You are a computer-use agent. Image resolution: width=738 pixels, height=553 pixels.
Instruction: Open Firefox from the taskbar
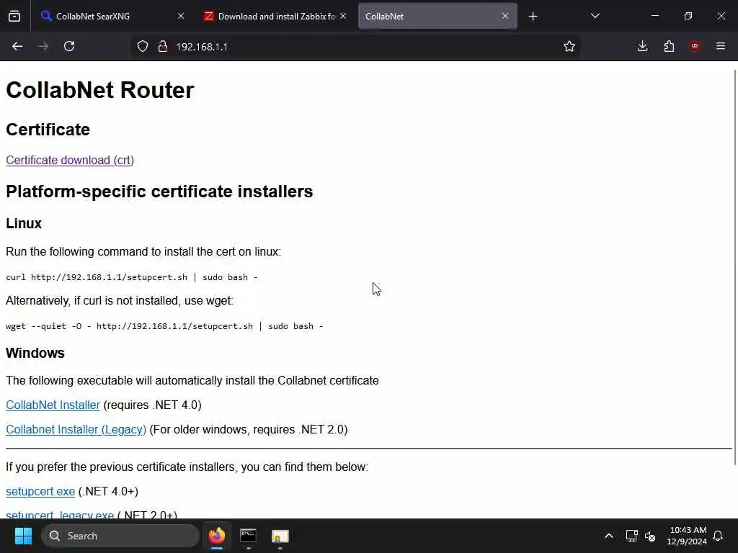click(x=216, y=536)
